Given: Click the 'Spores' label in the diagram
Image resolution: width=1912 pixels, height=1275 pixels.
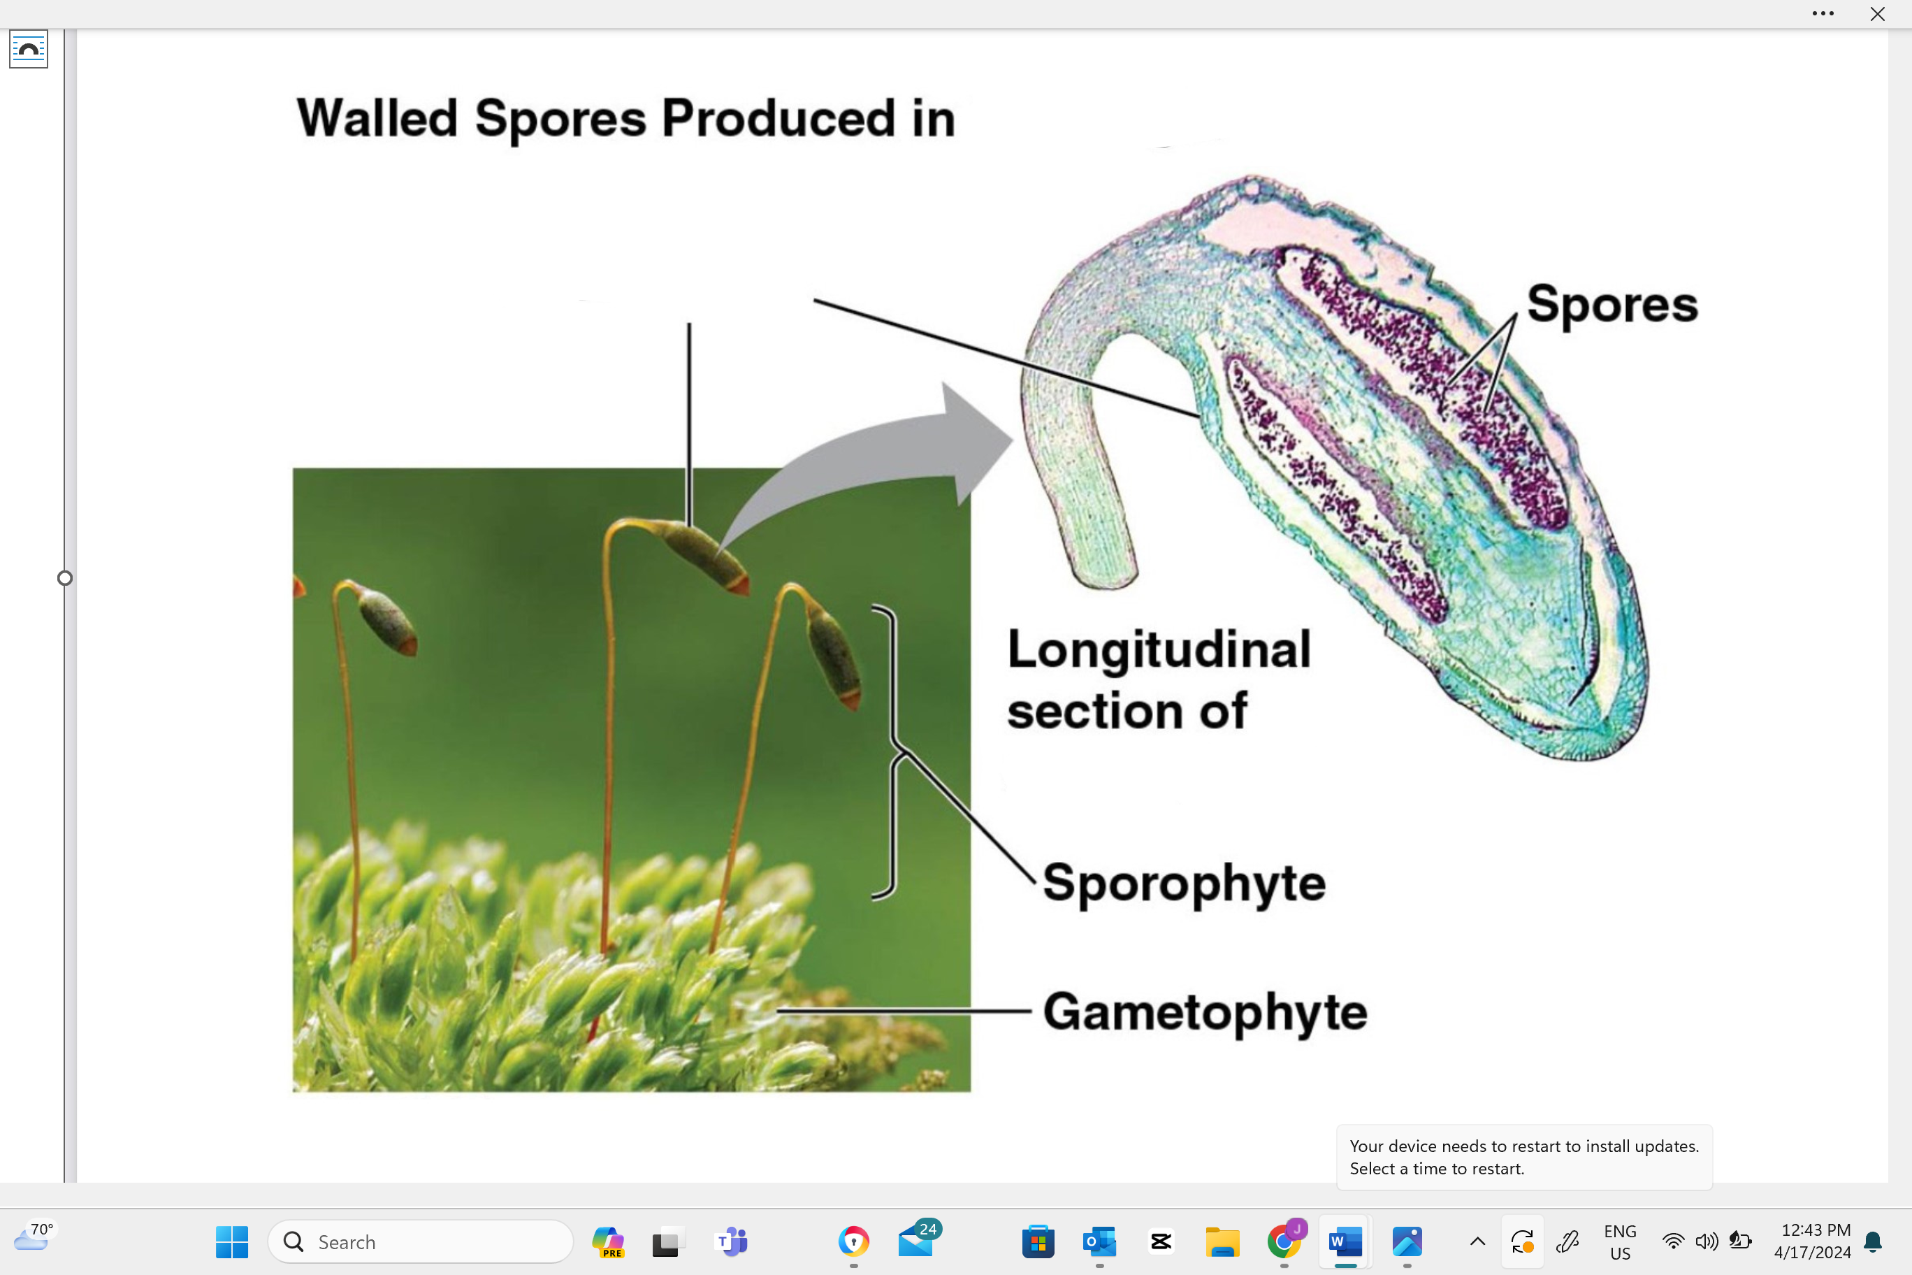Looking at the screenshot, I should tap(1612, 305).
